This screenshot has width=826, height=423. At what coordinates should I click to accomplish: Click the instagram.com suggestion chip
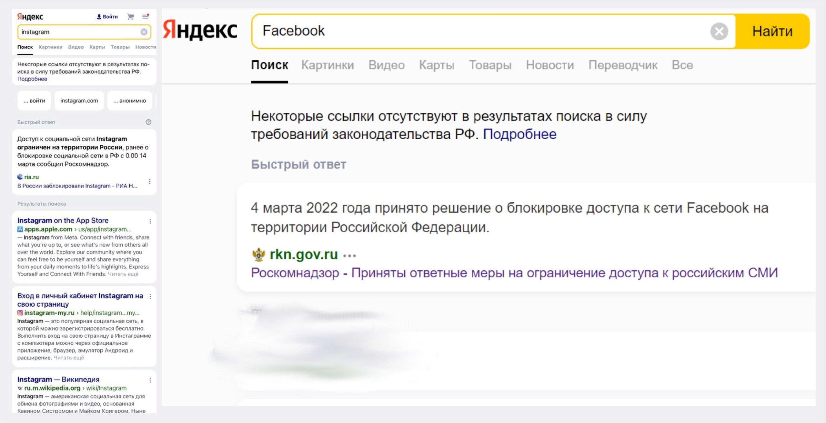pyautogui.click(x=79, y=101)
